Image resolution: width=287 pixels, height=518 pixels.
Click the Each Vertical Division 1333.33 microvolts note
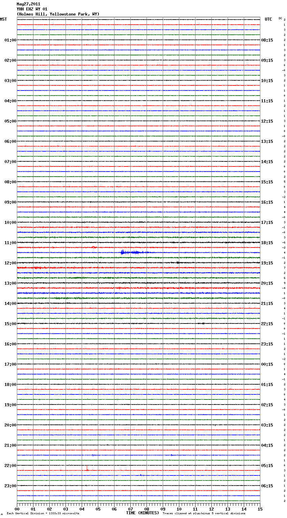tap(43, 514)
